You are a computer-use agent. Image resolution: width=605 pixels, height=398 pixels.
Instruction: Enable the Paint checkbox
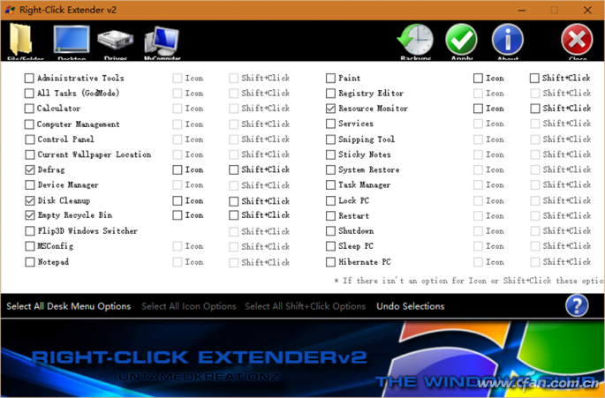click(330, 79)
